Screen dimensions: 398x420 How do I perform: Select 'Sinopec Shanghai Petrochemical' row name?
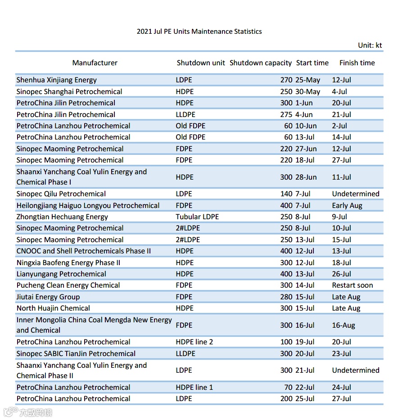69,91
